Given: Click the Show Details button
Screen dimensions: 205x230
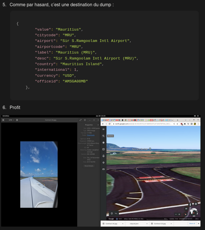Looking at the screenshot, I should (x=89, y=166).
